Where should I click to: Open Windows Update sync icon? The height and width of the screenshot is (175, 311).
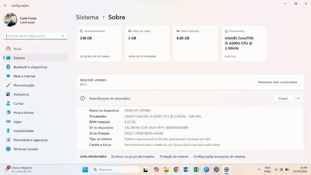click(8, 149)
